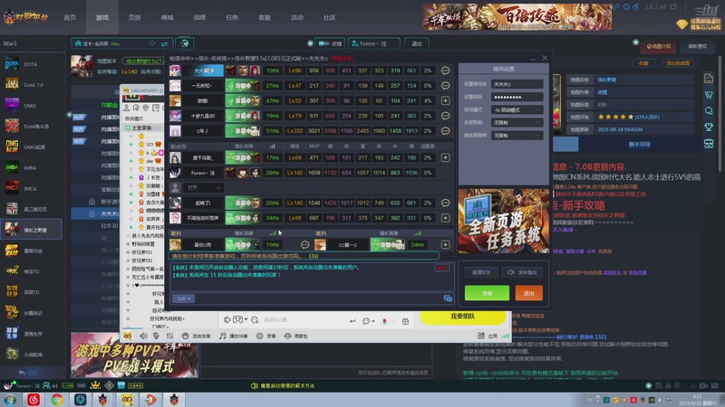Send flower icon in voice chat bar

(x=384, y=321)
